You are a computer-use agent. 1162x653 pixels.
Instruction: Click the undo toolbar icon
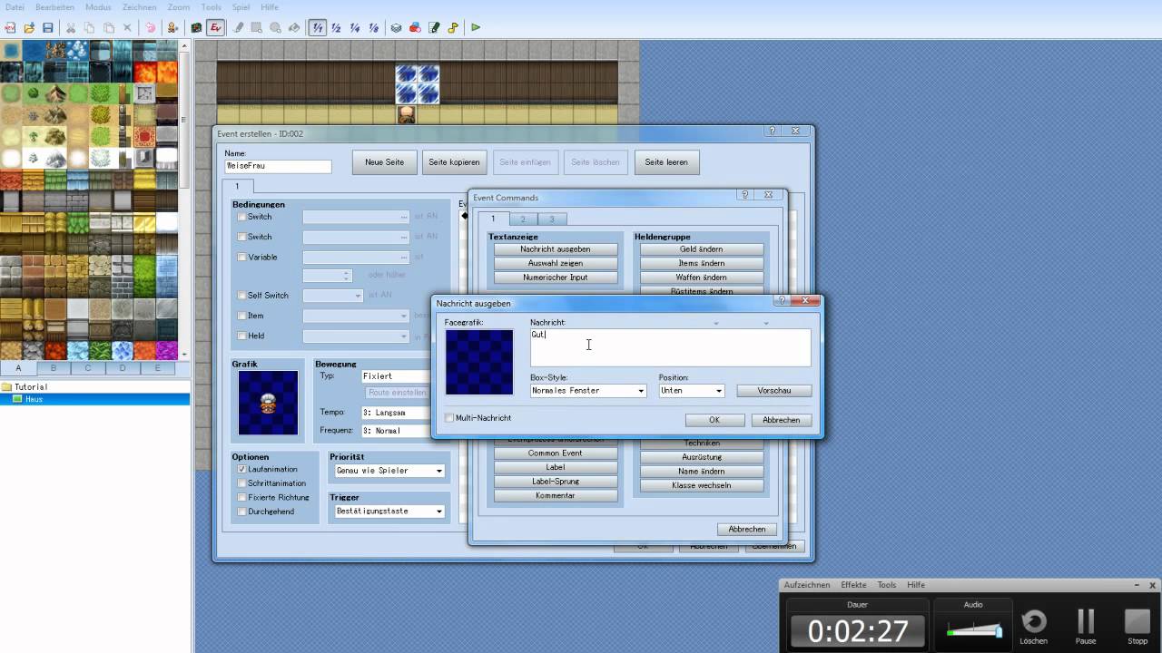click(x=152, y=27)
